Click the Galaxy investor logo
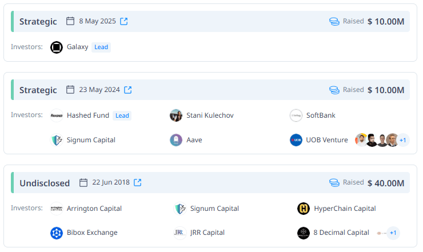 pos(57,47)
